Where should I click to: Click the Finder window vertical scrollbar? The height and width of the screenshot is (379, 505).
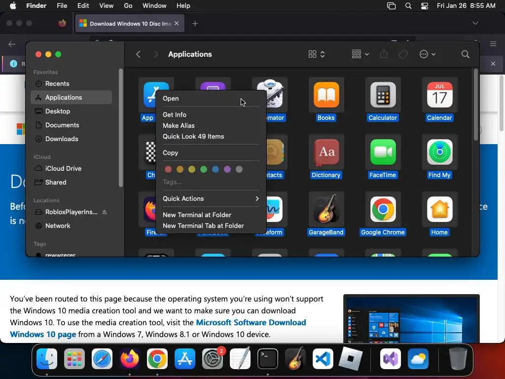476,105
